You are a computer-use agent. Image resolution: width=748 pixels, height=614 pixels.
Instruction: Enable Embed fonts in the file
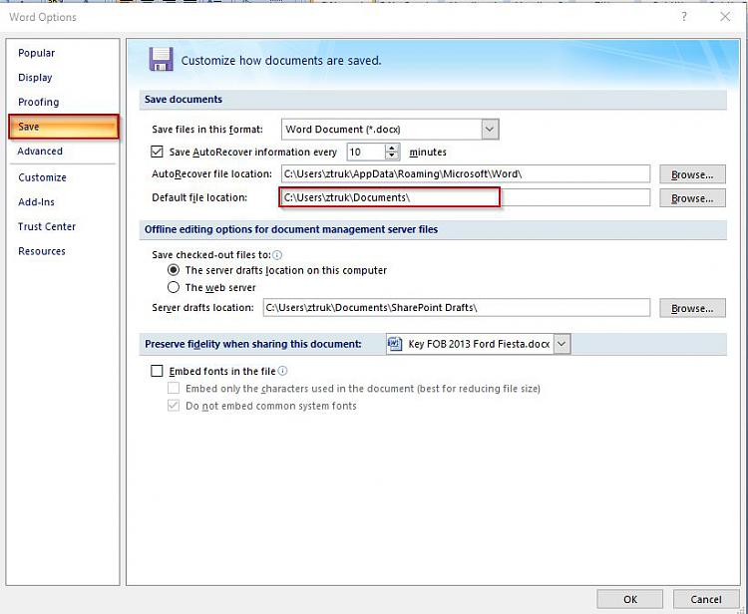click(x=157, y=371)
